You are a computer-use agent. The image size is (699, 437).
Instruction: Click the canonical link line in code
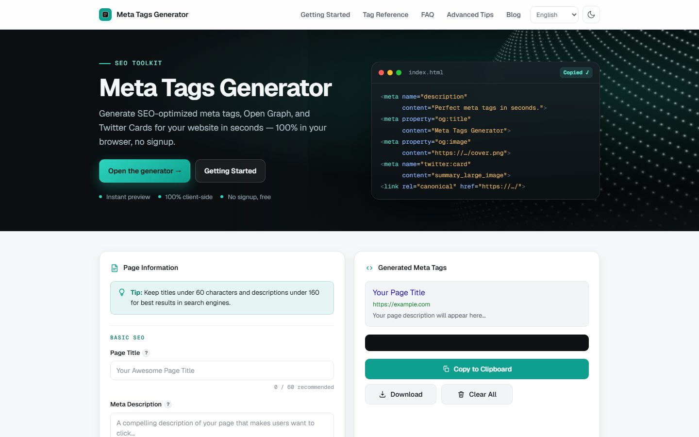(x=453, y=186)
